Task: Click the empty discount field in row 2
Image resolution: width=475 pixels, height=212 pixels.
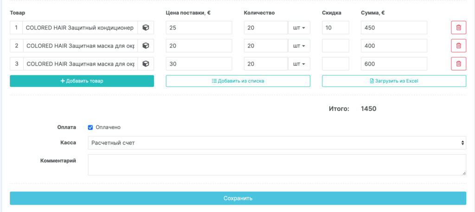Action: tap(335, 46)
